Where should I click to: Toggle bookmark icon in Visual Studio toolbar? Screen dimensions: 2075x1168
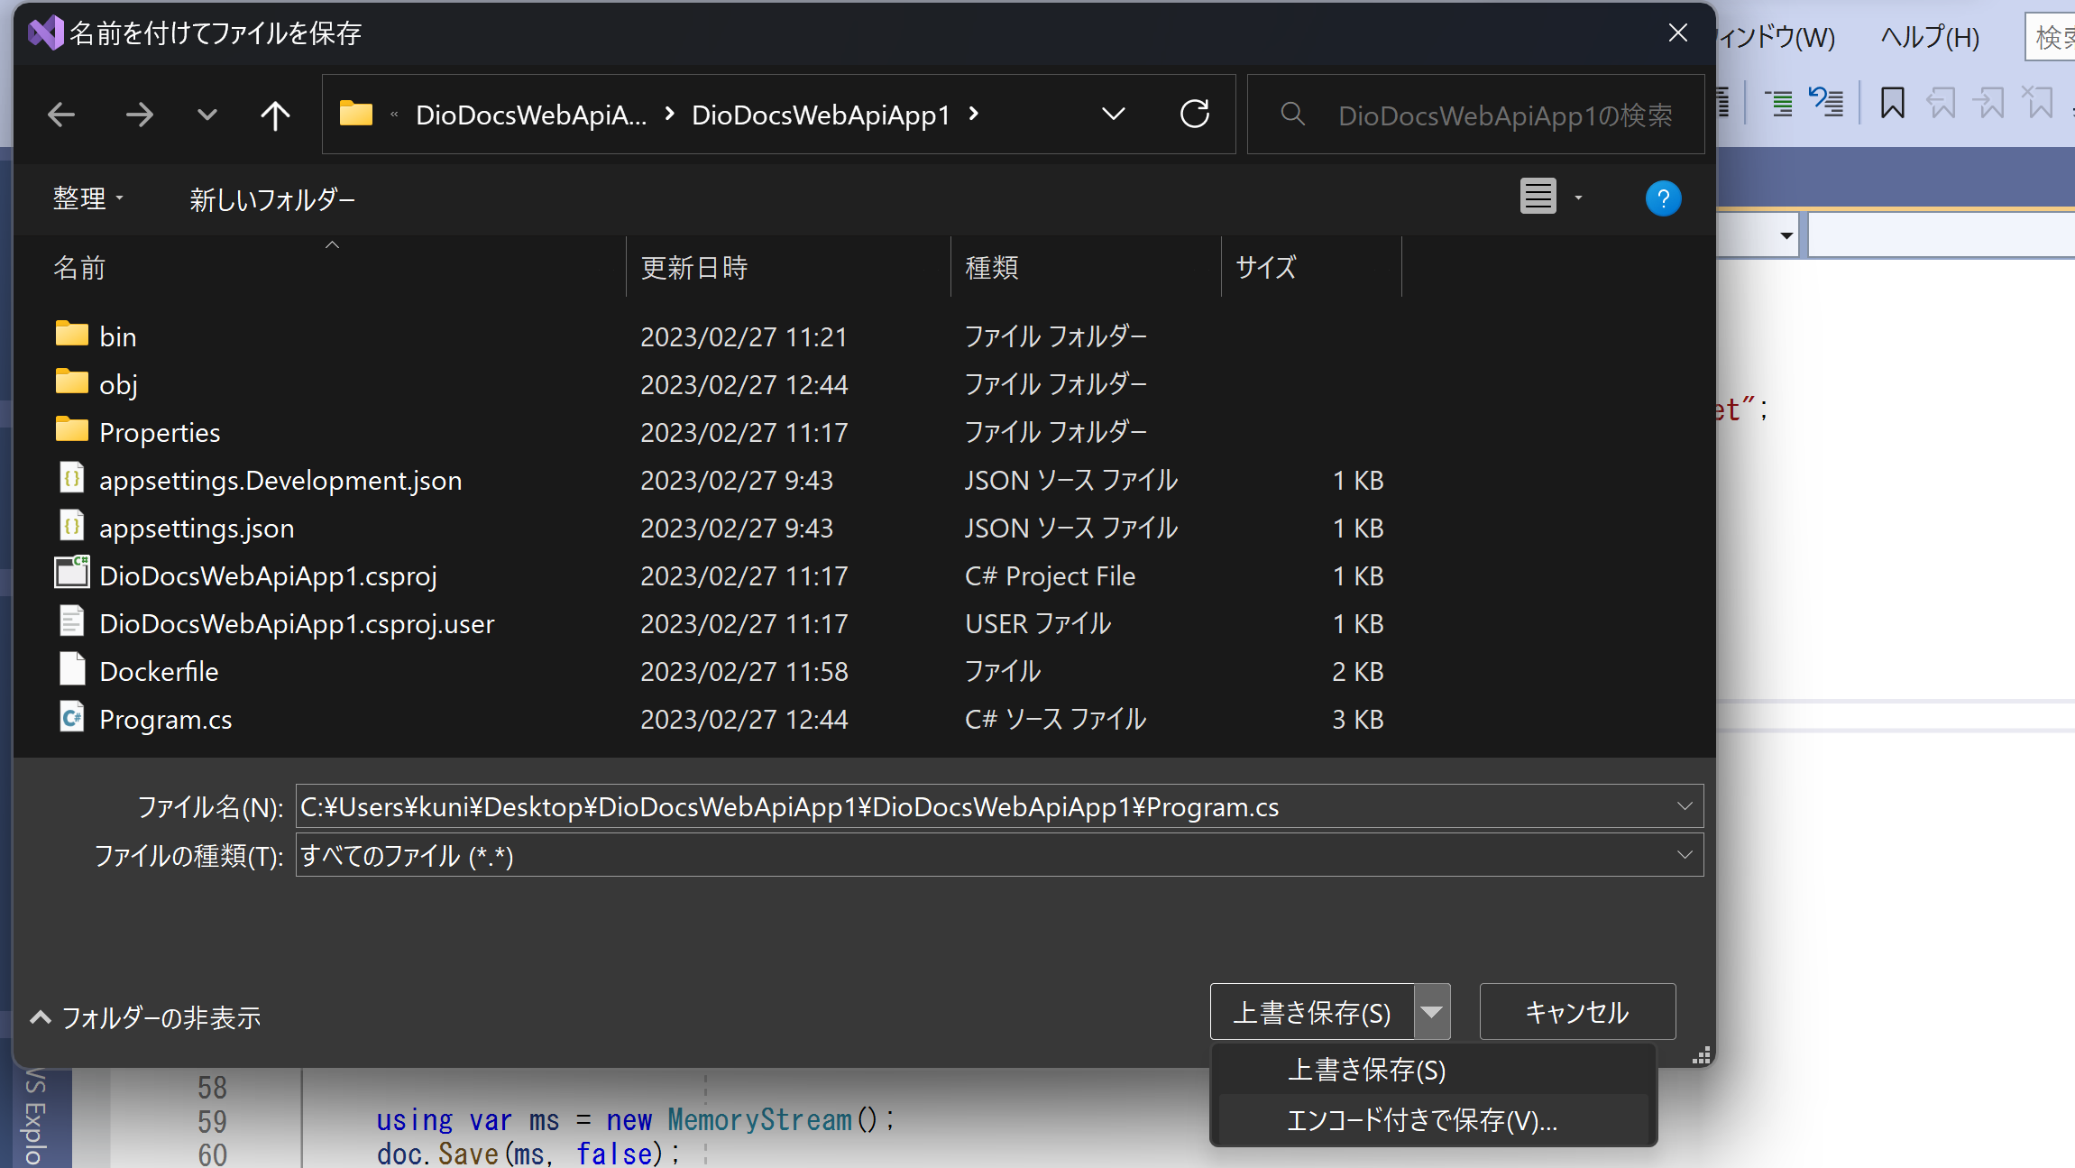click(1893, 103)
